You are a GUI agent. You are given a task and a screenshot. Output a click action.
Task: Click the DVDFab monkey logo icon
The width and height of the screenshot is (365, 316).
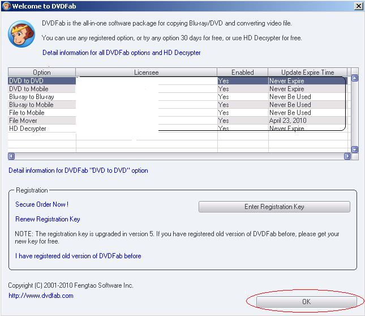click(22, 34)
